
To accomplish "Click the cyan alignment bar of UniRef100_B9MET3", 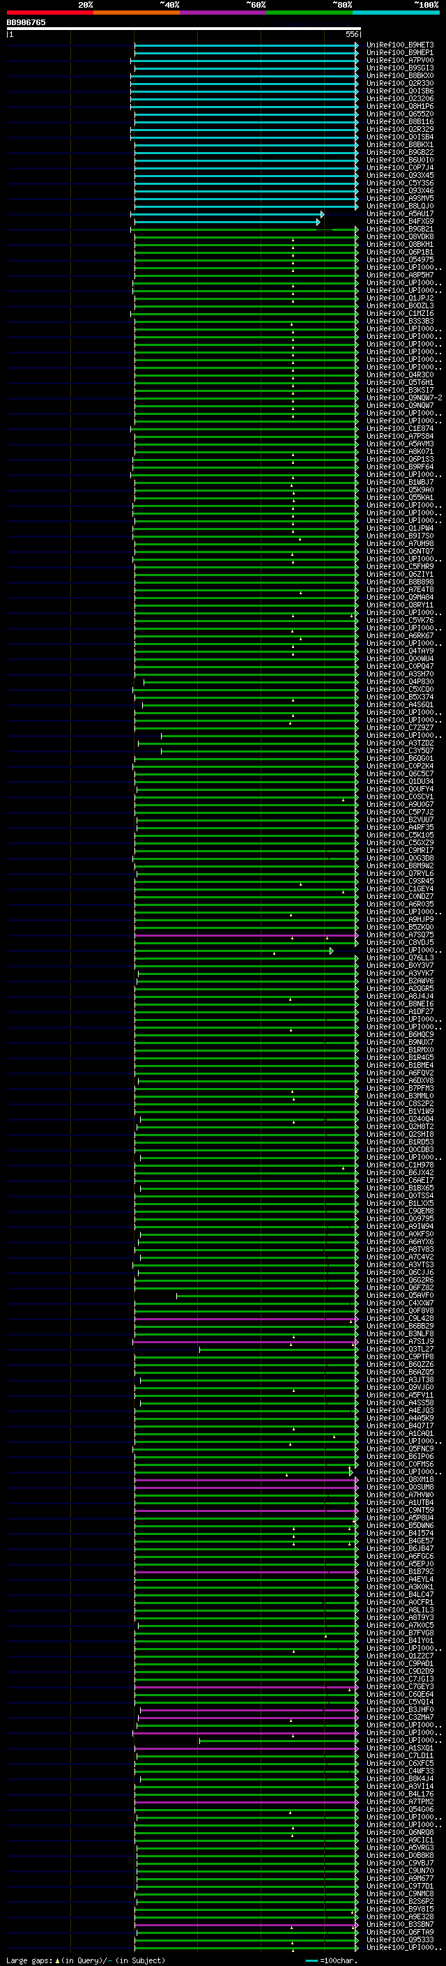I will [x=246, y=45].
